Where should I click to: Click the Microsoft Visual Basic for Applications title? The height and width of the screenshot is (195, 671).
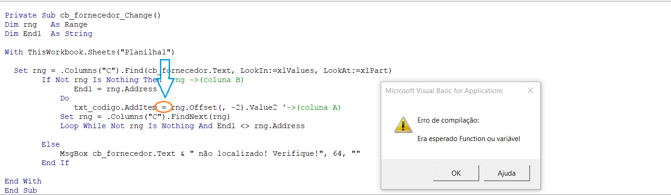(x=444, y=91)
